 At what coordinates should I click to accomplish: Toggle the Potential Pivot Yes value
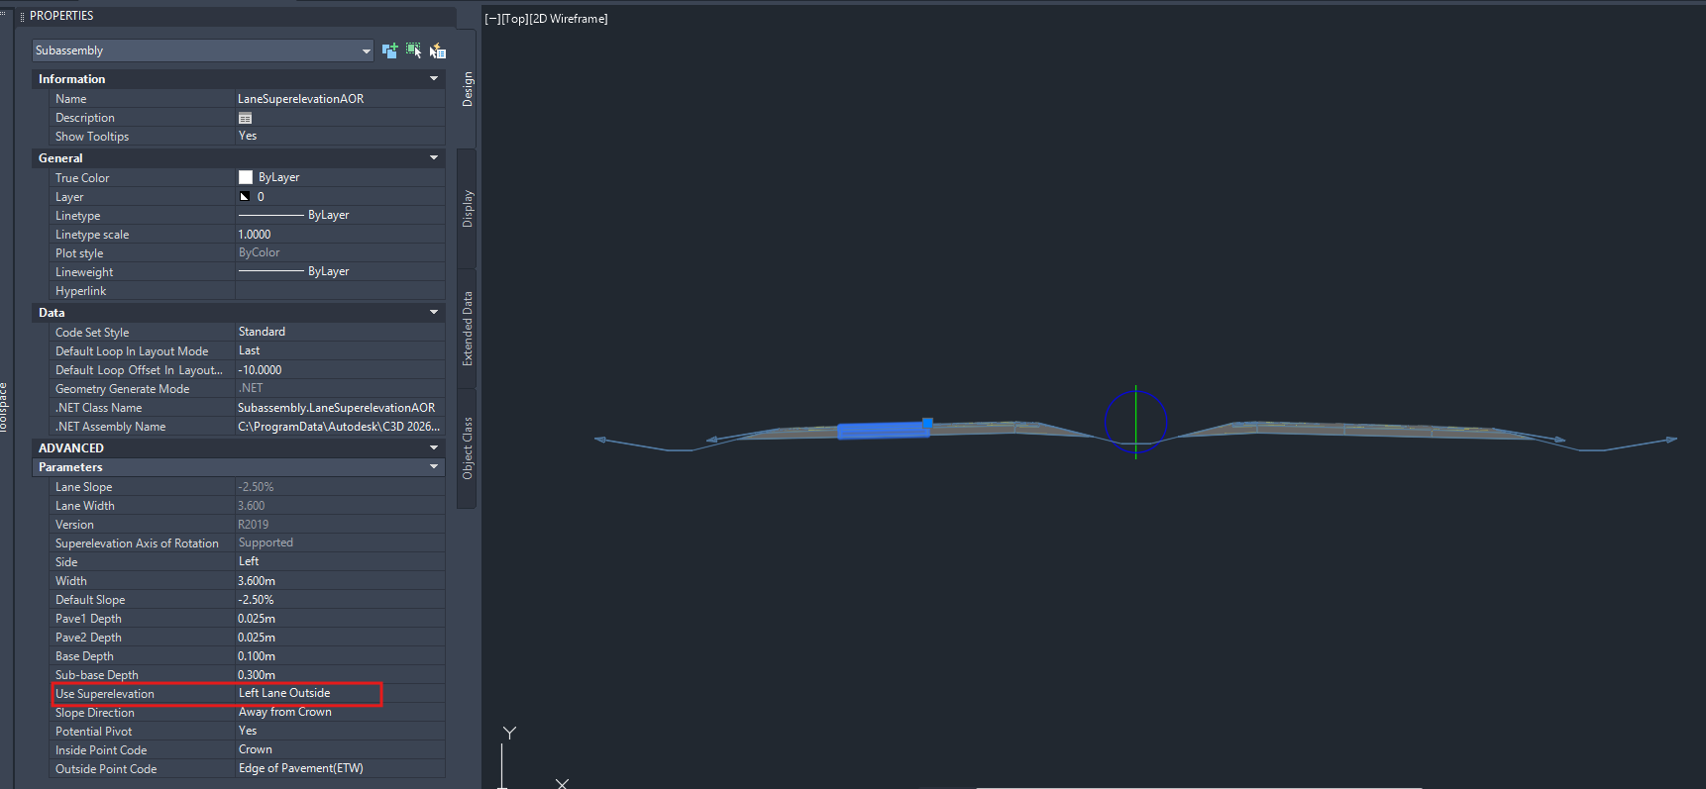[340, 731]
